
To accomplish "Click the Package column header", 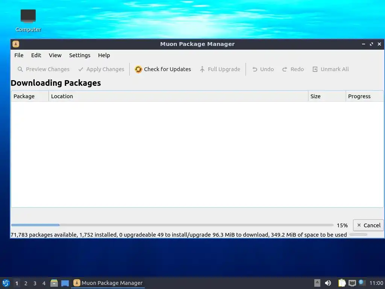I will [30, 96].
